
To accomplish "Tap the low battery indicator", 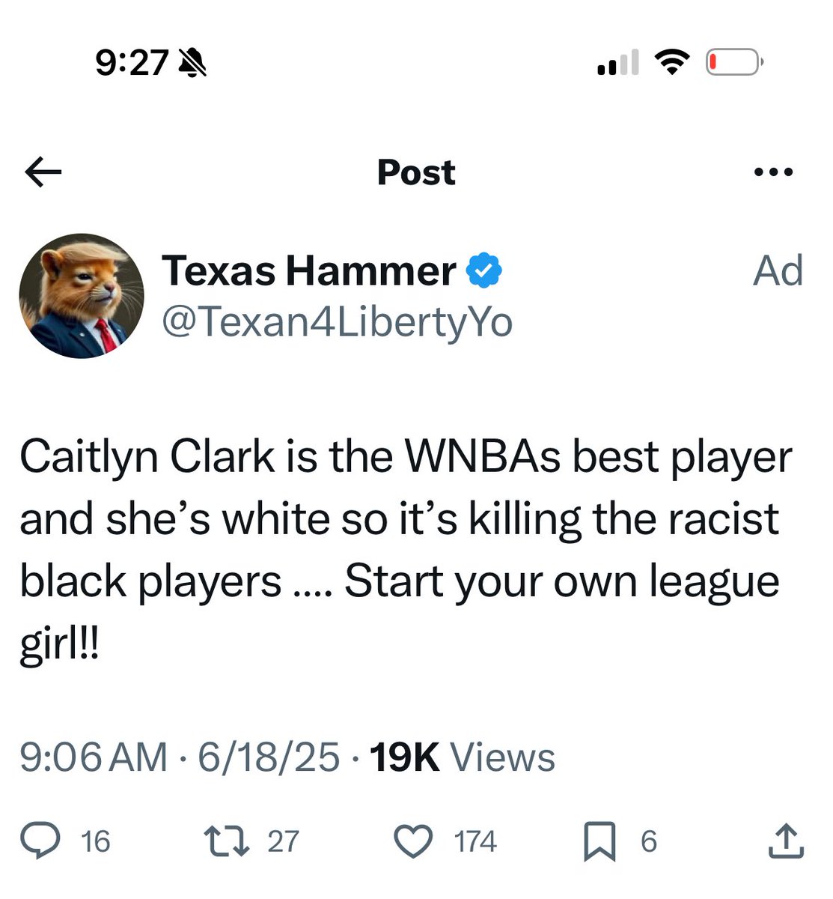I will (x=735, y=62).
